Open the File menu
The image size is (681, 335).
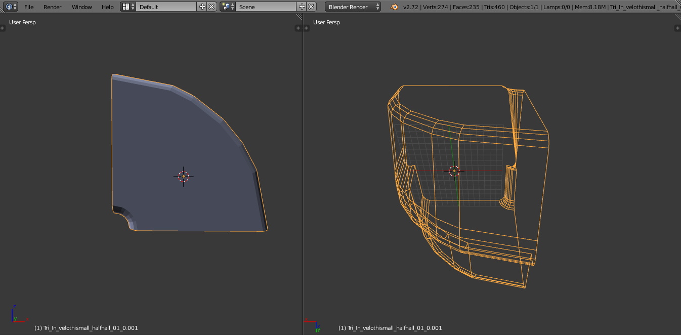pos(29,7)
